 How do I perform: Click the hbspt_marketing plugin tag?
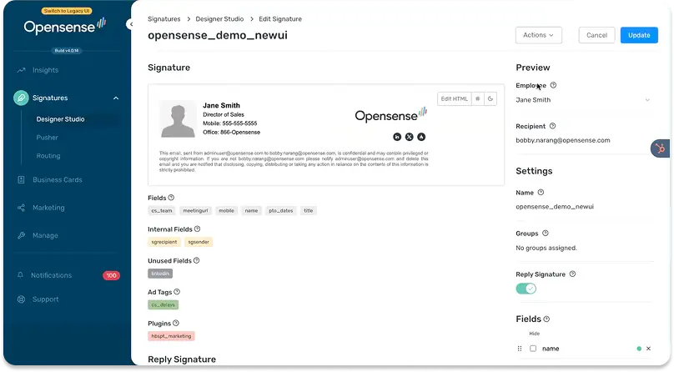click(171, 336)
